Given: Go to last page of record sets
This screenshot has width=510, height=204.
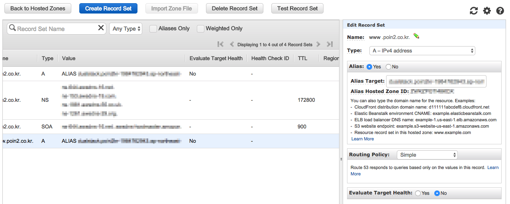Looking at the screenshot, I should 330,45.
